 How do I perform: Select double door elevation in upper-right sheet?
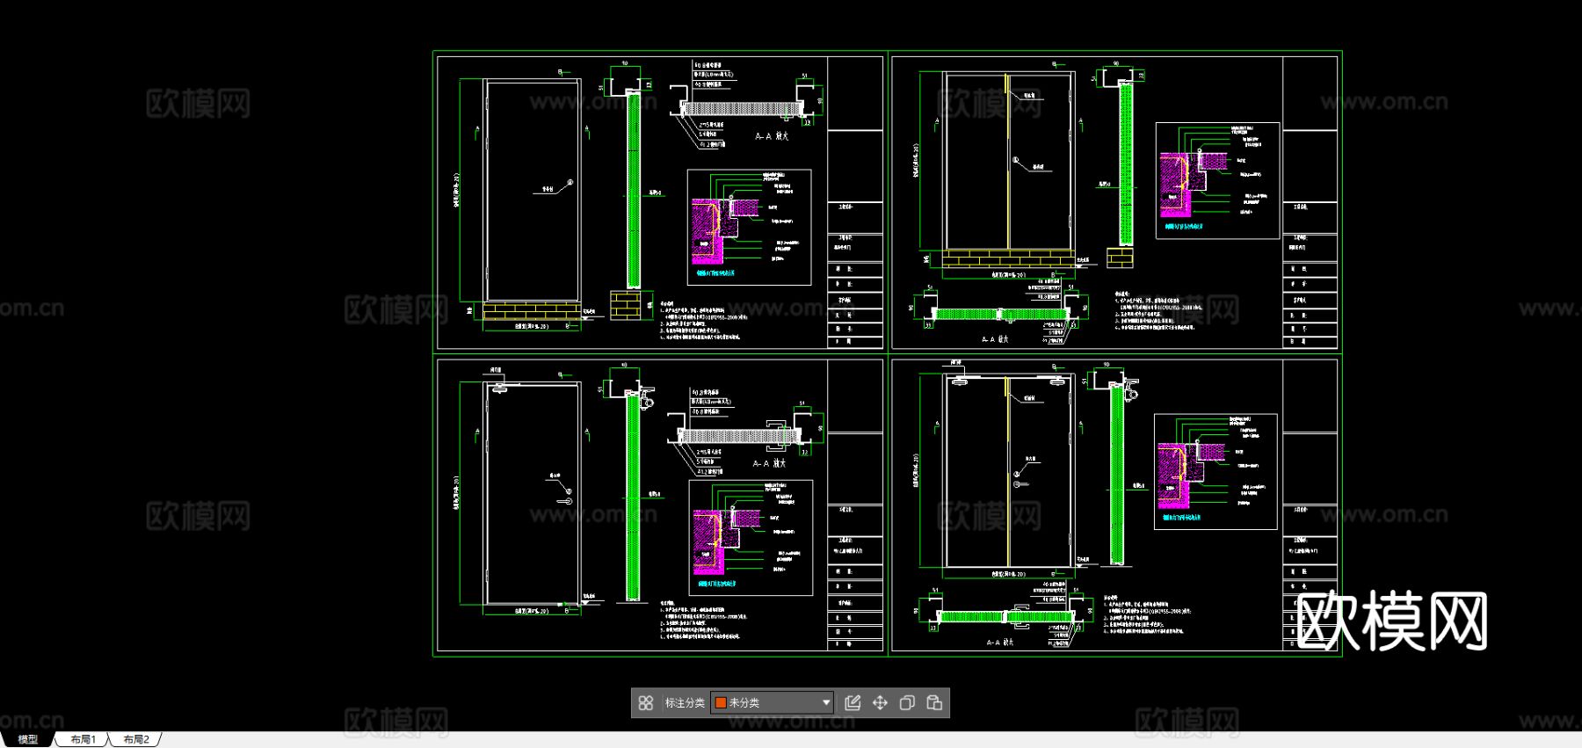pyautogui.click(x=1009, y=163)
